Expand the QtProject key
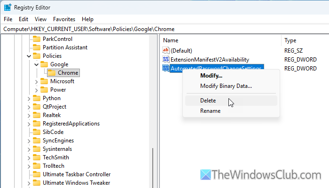Image resolution: width=329 pixels, height=188 pixels. [x=29, y=107]
